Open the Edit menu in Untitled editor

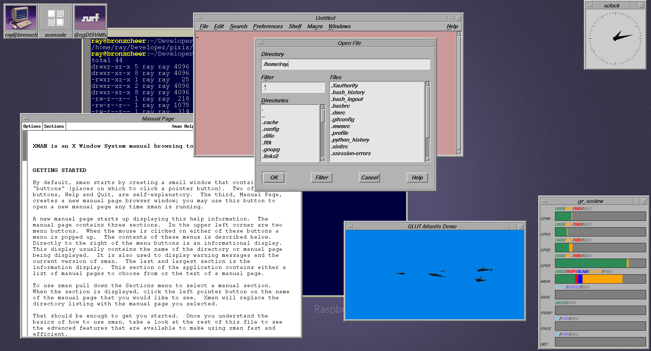tap(219, 26)
